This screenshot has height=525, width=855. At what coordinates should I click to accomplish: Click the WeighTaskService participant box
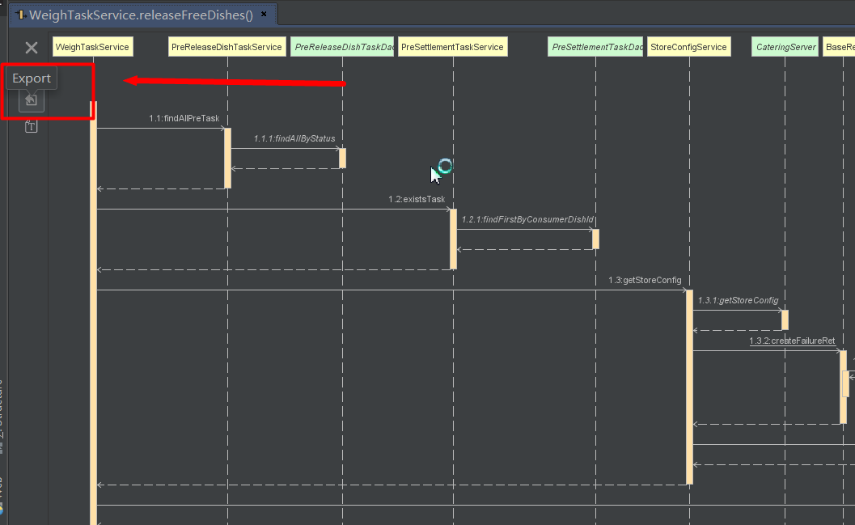92,46
